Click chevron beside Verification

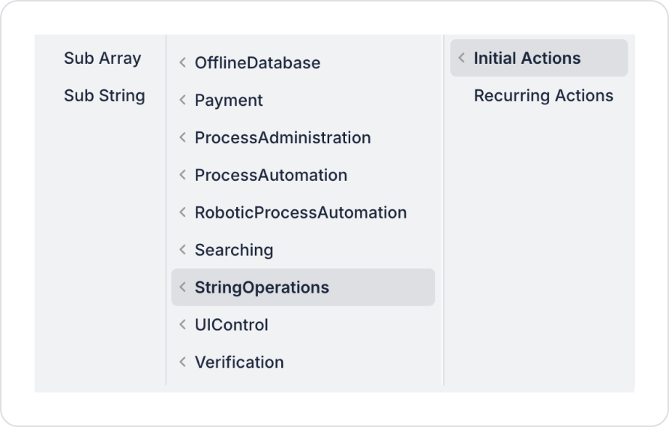click(182, 362)
